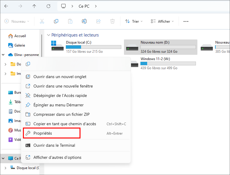
Task: Open Accueil in the navigation pane
Action: pyautogui.click(x=20, y=36)
